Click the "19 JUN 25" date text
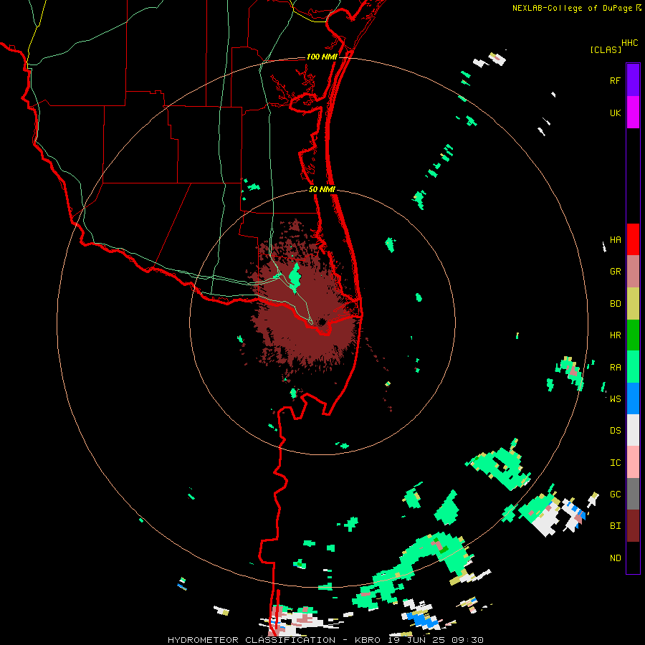This screenshot has width=645, height=645. click(416, 640)
